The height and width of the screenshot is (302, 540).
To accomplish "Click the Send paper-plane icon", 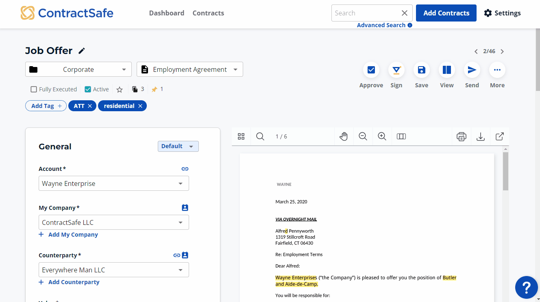I will (472, 70).
